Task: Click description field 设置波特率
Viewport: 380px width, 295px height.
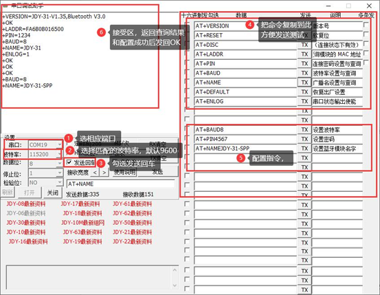Action: pos(337,130)
